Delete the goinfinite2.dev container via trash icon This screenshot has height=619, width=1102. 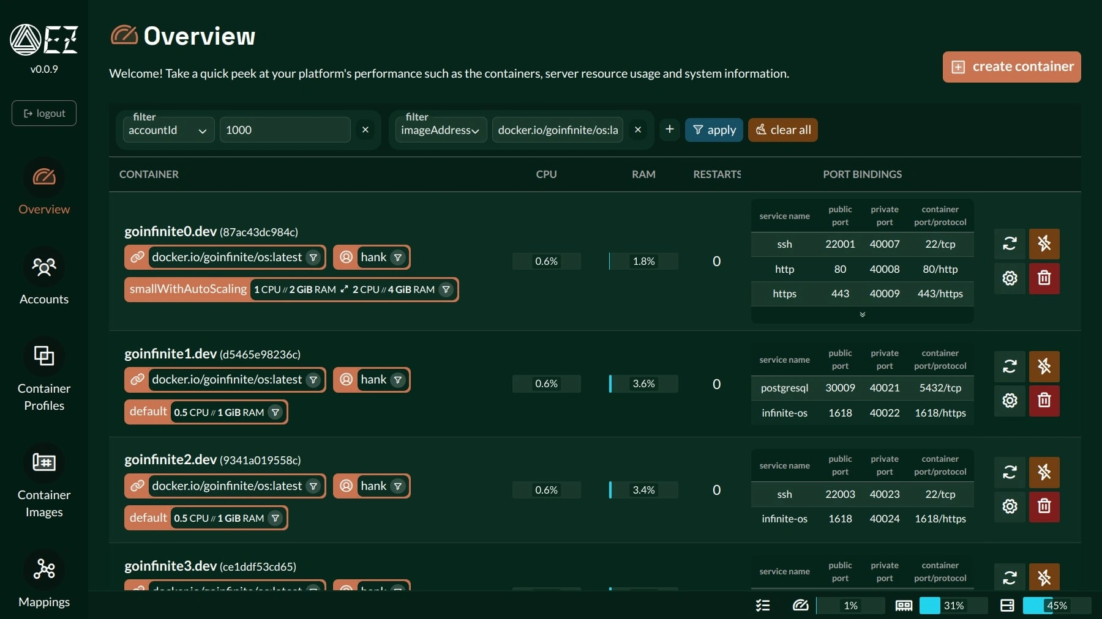(x=1044, y=506)
